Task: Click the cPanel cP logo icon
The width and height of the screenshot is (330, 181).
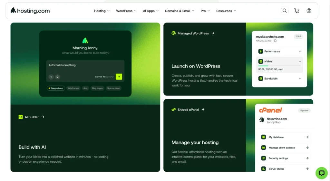Action: tap(173, 109)
